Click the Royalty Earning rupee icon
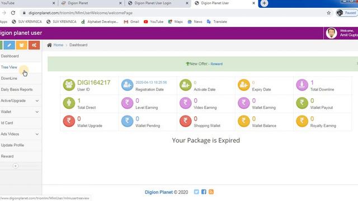Image resolution: width=358 pixels, height=201 pixels. point(302,121)
